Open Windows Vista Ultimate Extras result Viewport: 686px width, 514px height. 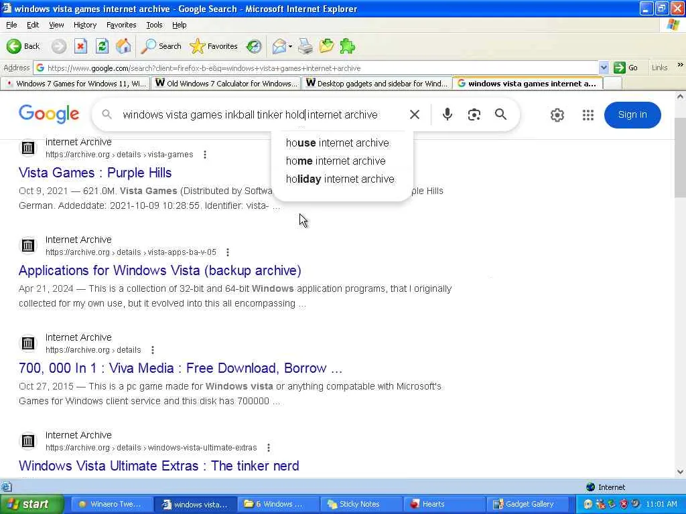(x=159, y=466)
